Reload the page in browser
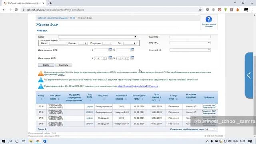 click(x=16, y=10)
